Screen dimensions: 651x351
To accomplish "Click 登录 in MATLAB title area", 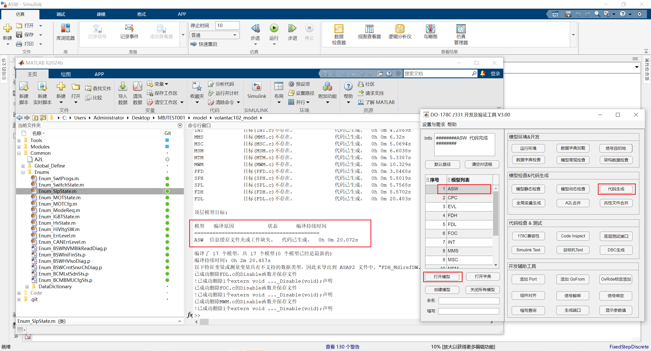I will (x=495, y=74).
